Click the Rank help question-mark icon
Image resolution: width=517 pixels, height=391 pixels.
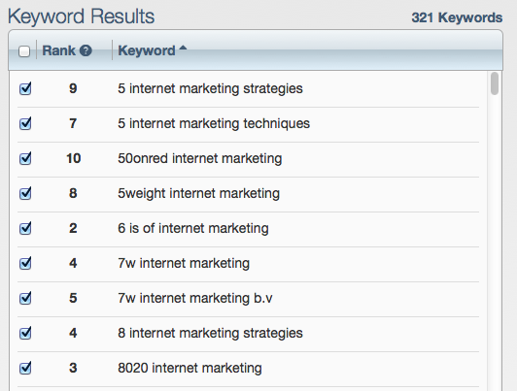coord(86,50)
